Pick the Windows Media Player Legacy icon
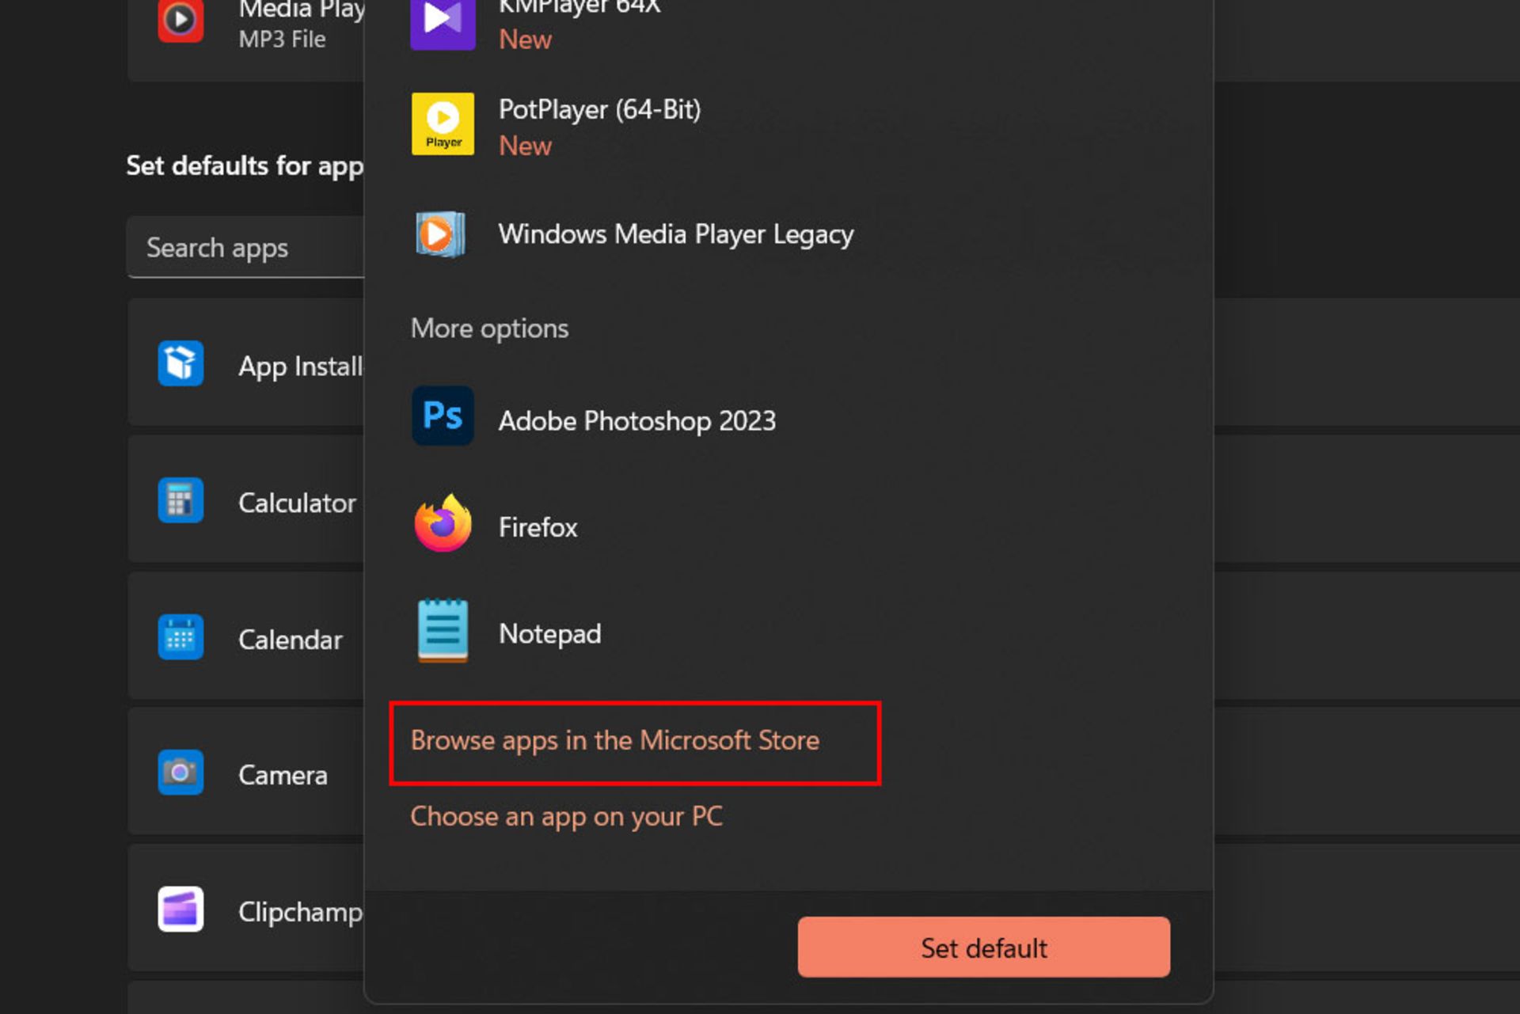The image size is (1520, 1014). pos(441,234)
